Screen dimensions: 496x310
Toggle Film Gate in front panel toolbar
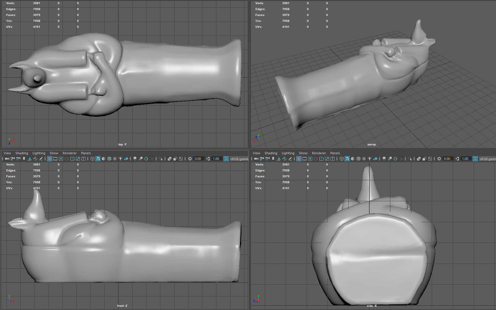55,159
